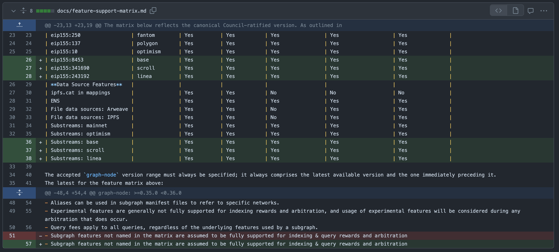The height and width of the screenshot is (252, 559).
Task: Click the minus marker on deleted line 51
Action: (41, 236)
